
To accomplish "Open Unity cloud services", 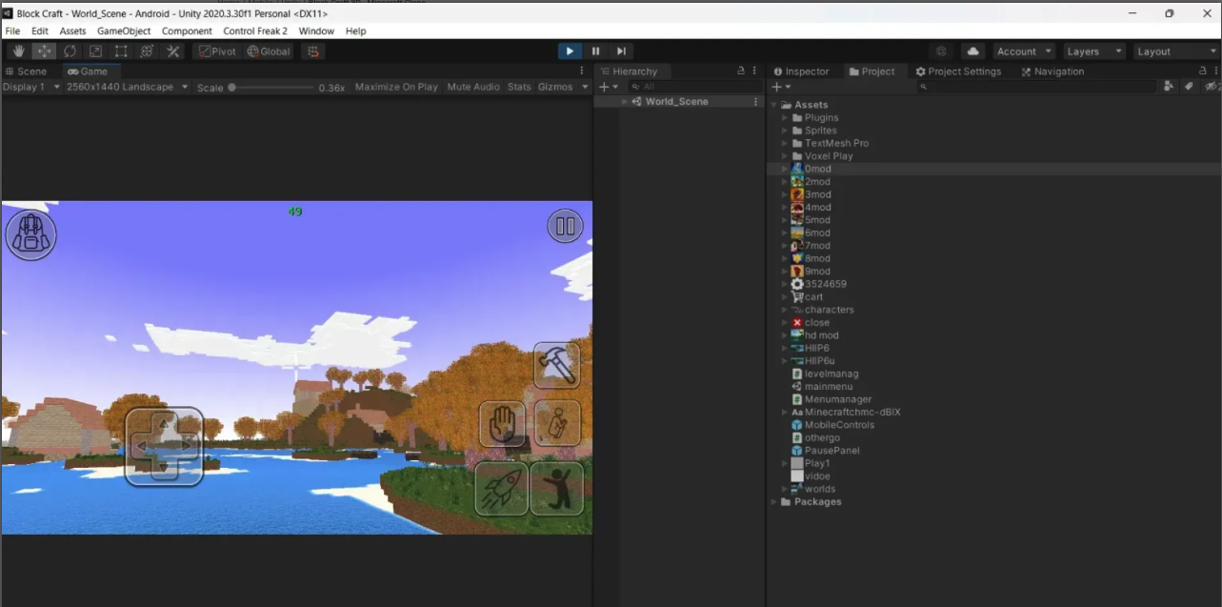I will point(972,51).
